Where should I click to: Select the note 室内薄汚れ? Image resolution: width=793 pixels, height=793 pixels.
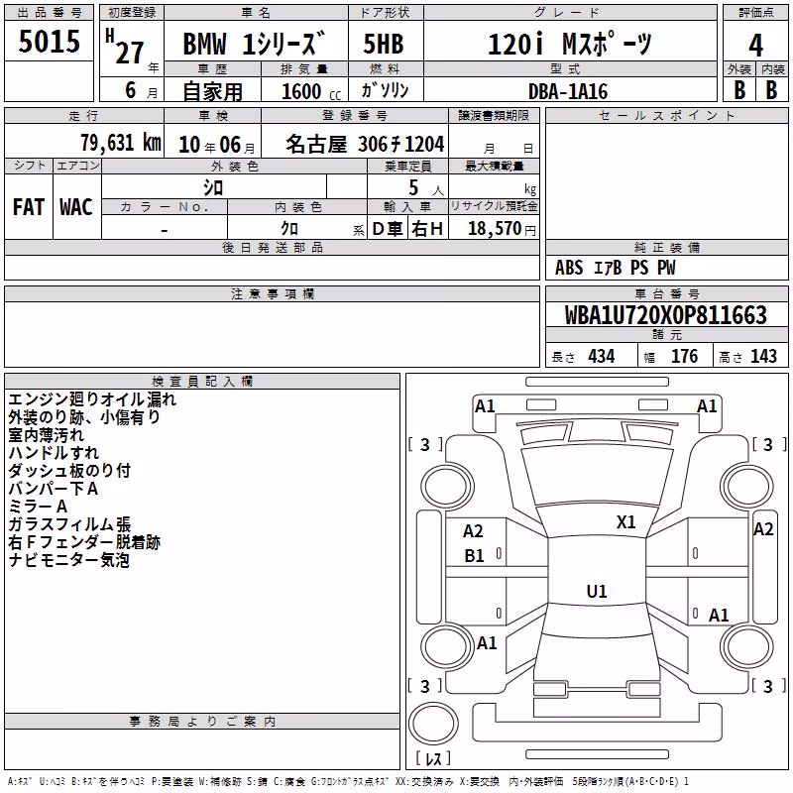(46, 435)
